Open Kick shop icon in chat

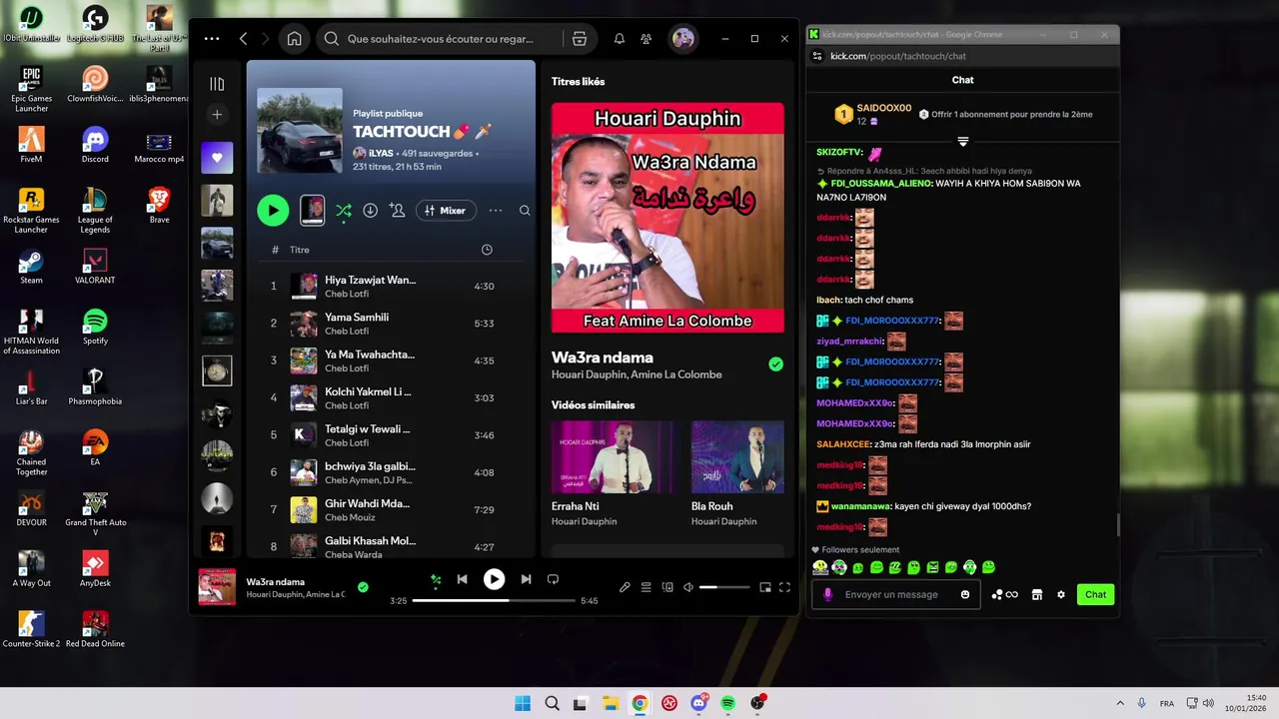tap(1037, 594)
